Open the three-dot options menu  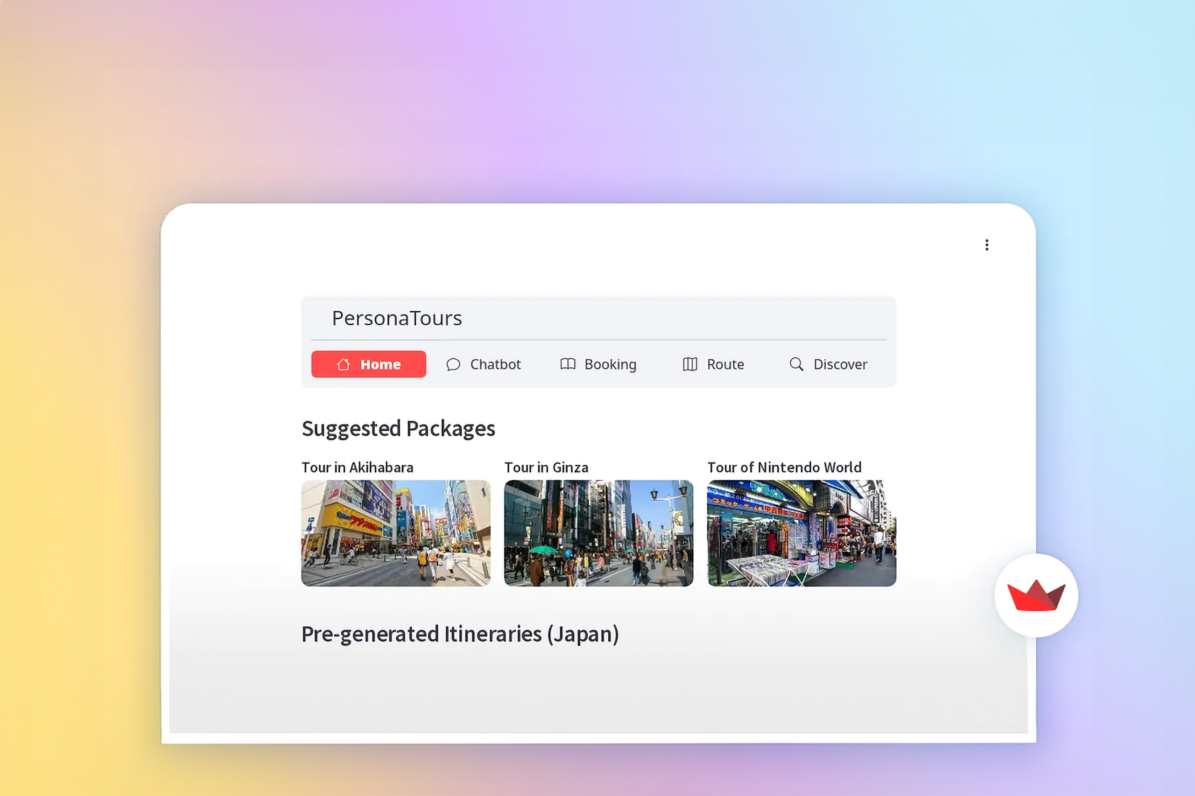[x=986, y=245]
